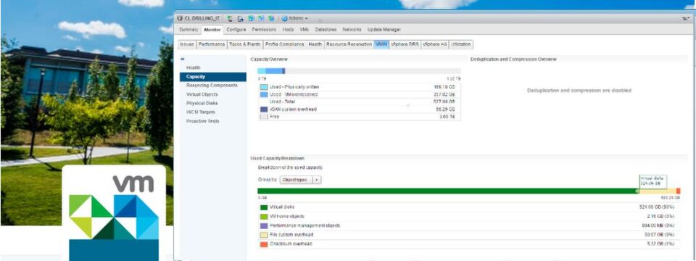Switch to the Utilization sub-tab
696x261 pixels.
461,44
